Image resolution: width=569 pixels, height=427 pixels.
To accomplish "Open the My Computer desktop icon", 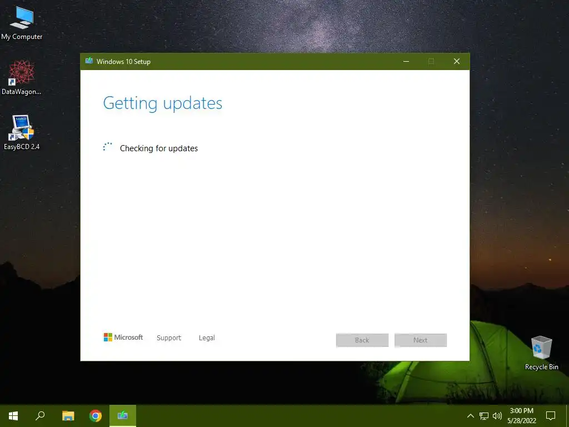I will [22, 23].
